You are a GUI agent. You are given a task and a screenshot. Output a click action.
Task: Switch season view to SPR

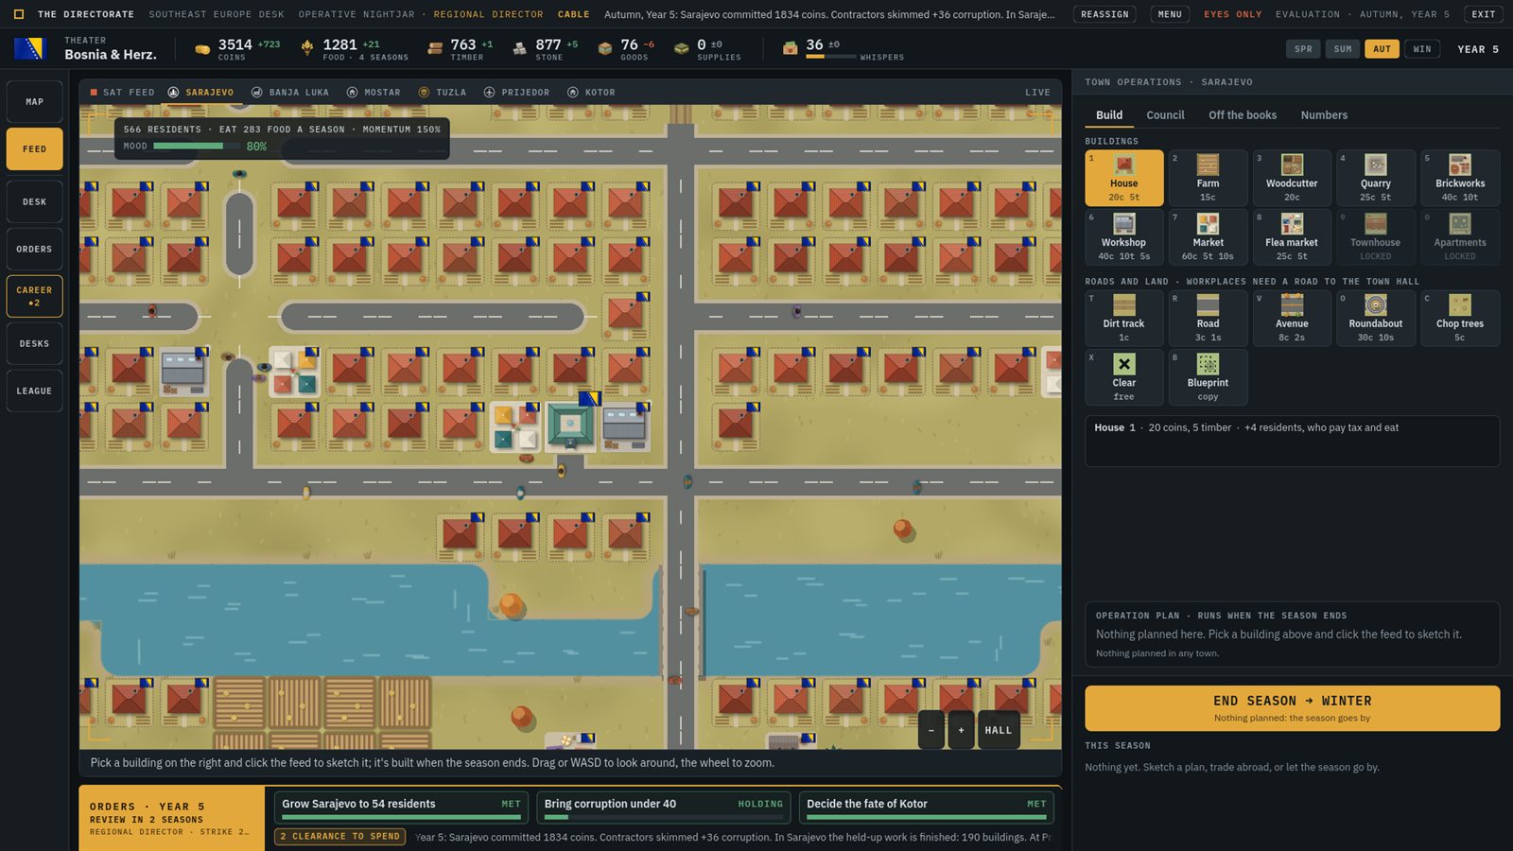pos(1303,49)
